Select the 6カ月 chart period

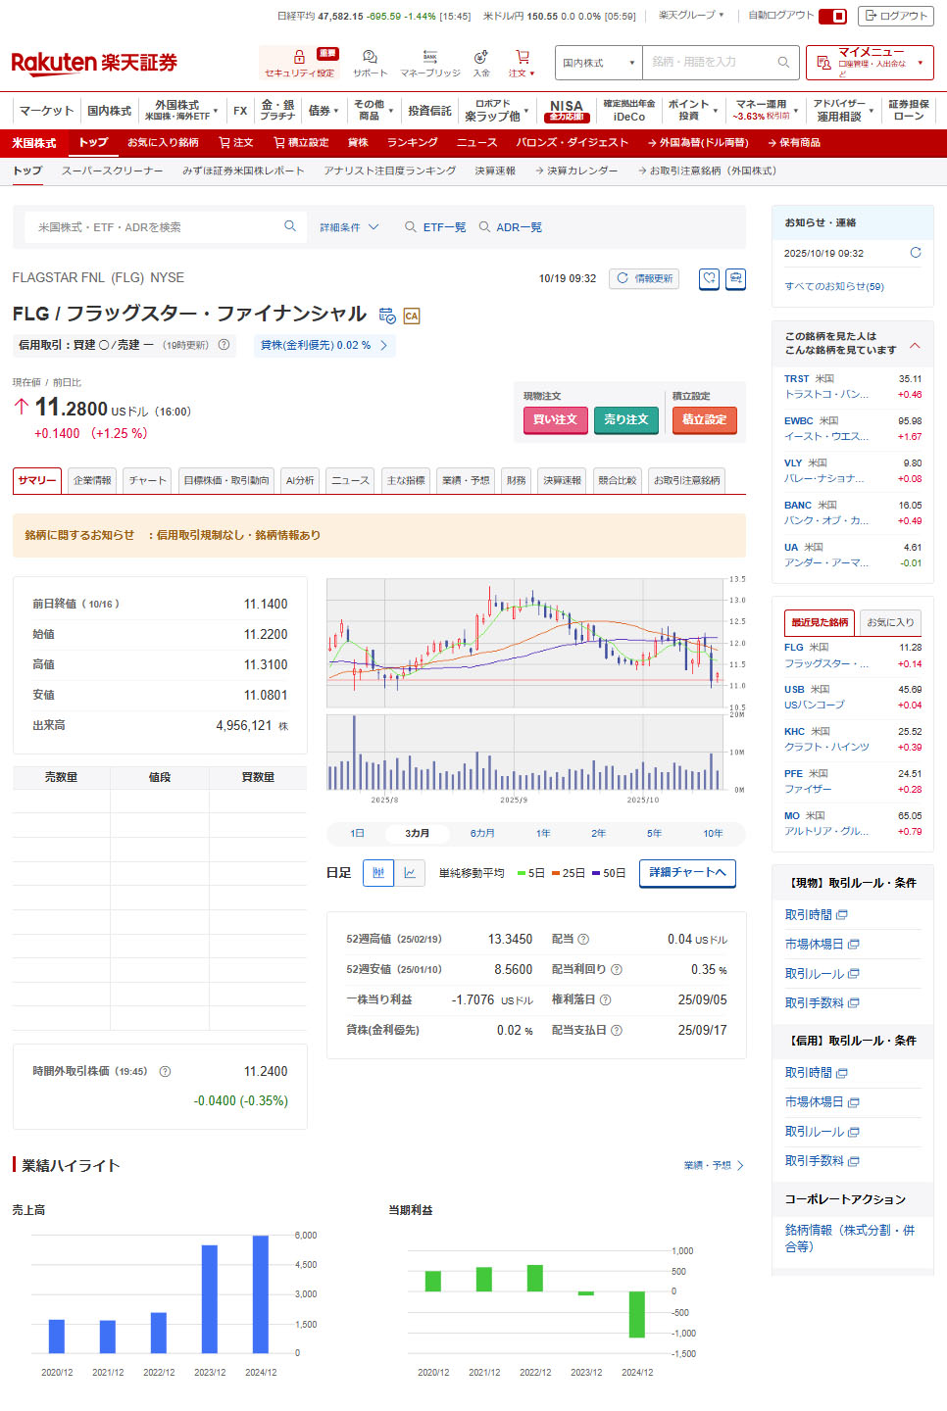pyautogui.click(x=481, y=834)
